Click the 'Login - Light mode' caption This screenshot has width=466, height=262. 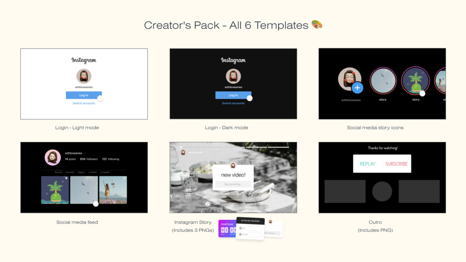coord(77,128)
